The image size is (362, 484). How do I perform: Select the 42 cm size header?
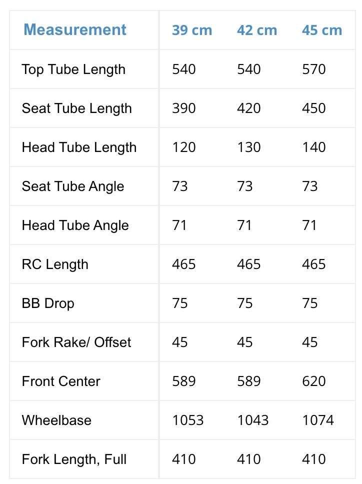[257, 30]
